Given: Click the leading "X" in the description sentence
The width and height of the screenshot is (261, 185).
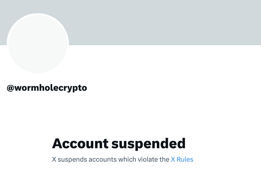Looking at the screenshot, I should coord(54,160).
